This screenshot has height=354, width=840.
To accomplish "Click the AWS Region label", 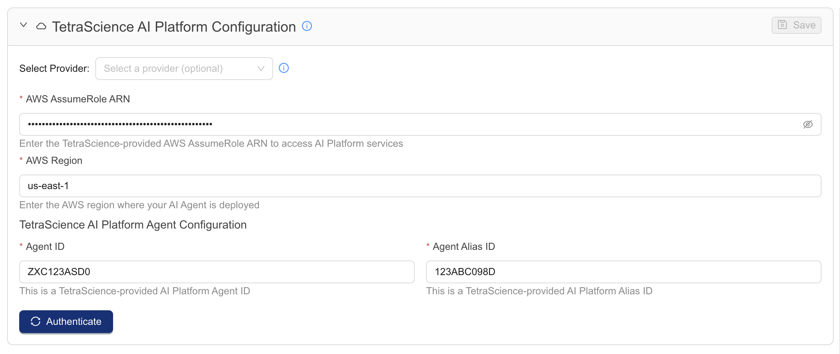I will (54, 161).
